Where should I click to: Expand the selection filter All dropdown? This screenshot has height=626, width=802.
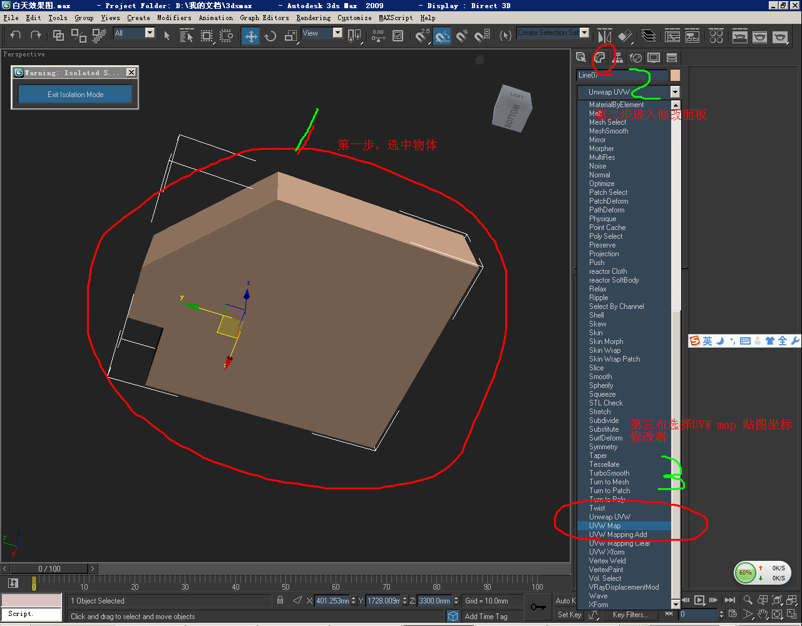[x=150, y=33]
